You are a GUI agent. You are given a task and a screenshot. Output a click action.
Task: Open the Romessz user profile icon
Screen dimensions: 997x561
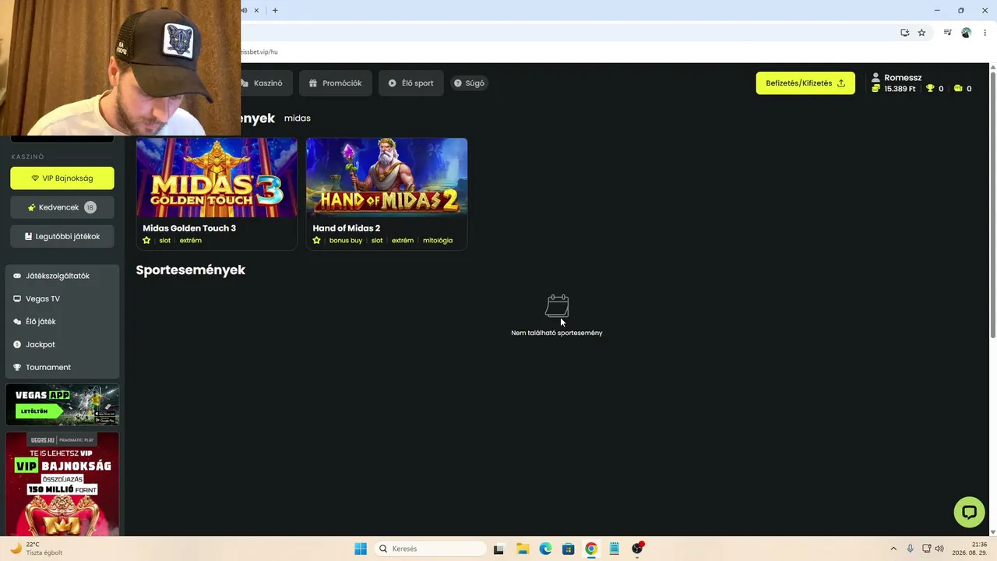click(x=875, y=78)
